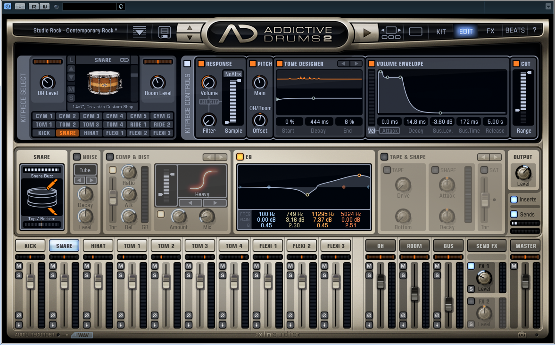Image resolution: width=555 pixels, height=345 pixels.
Task: Open the BEATS page
Action: 515,31
